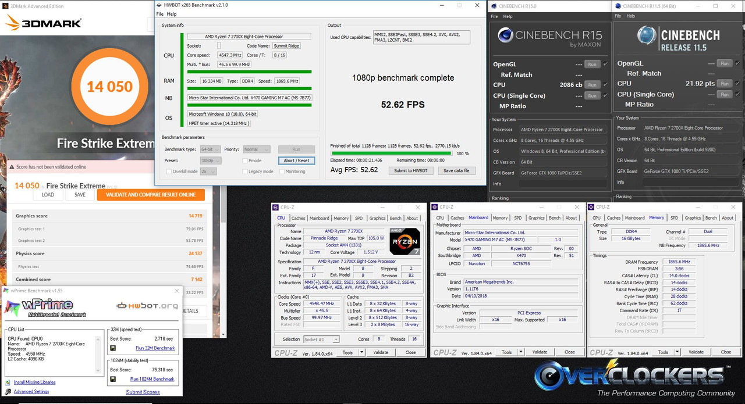Open the Priority Normal dropdown

[x=257, y=149]
